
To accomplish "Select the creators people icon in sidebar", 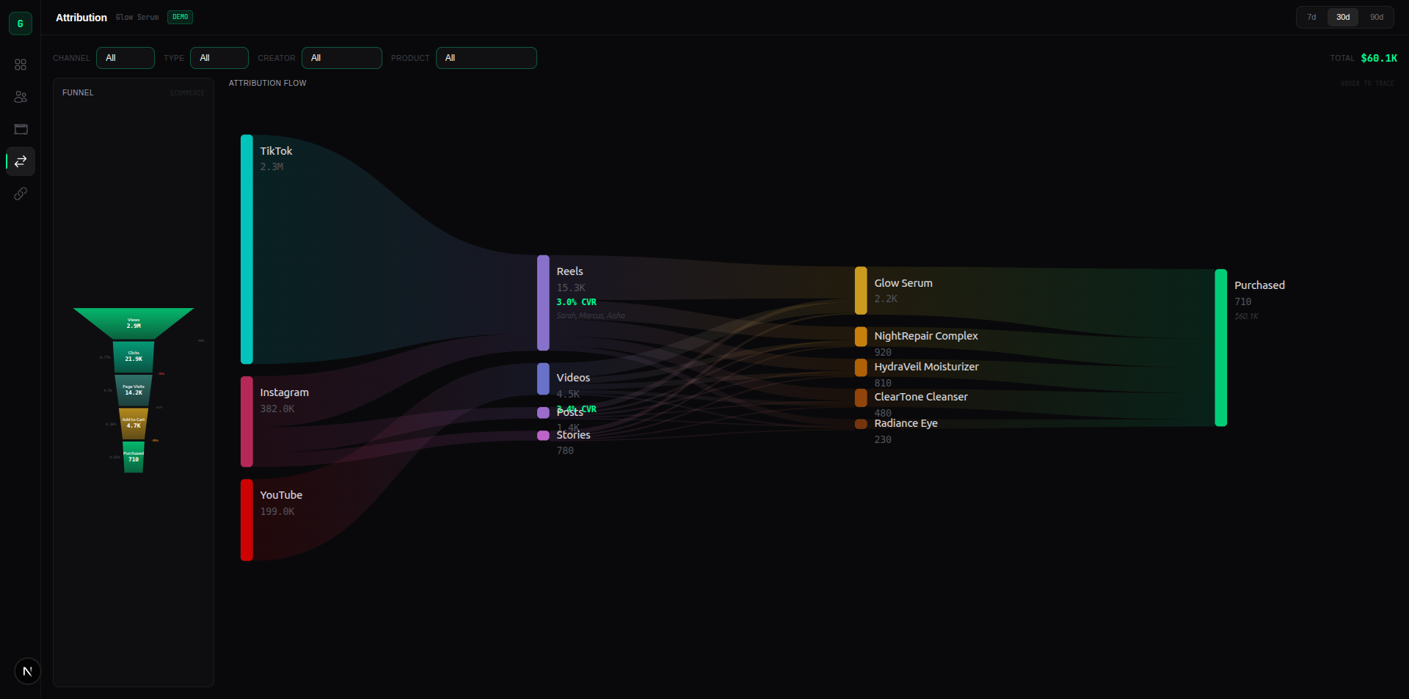I will coord(21,97).
